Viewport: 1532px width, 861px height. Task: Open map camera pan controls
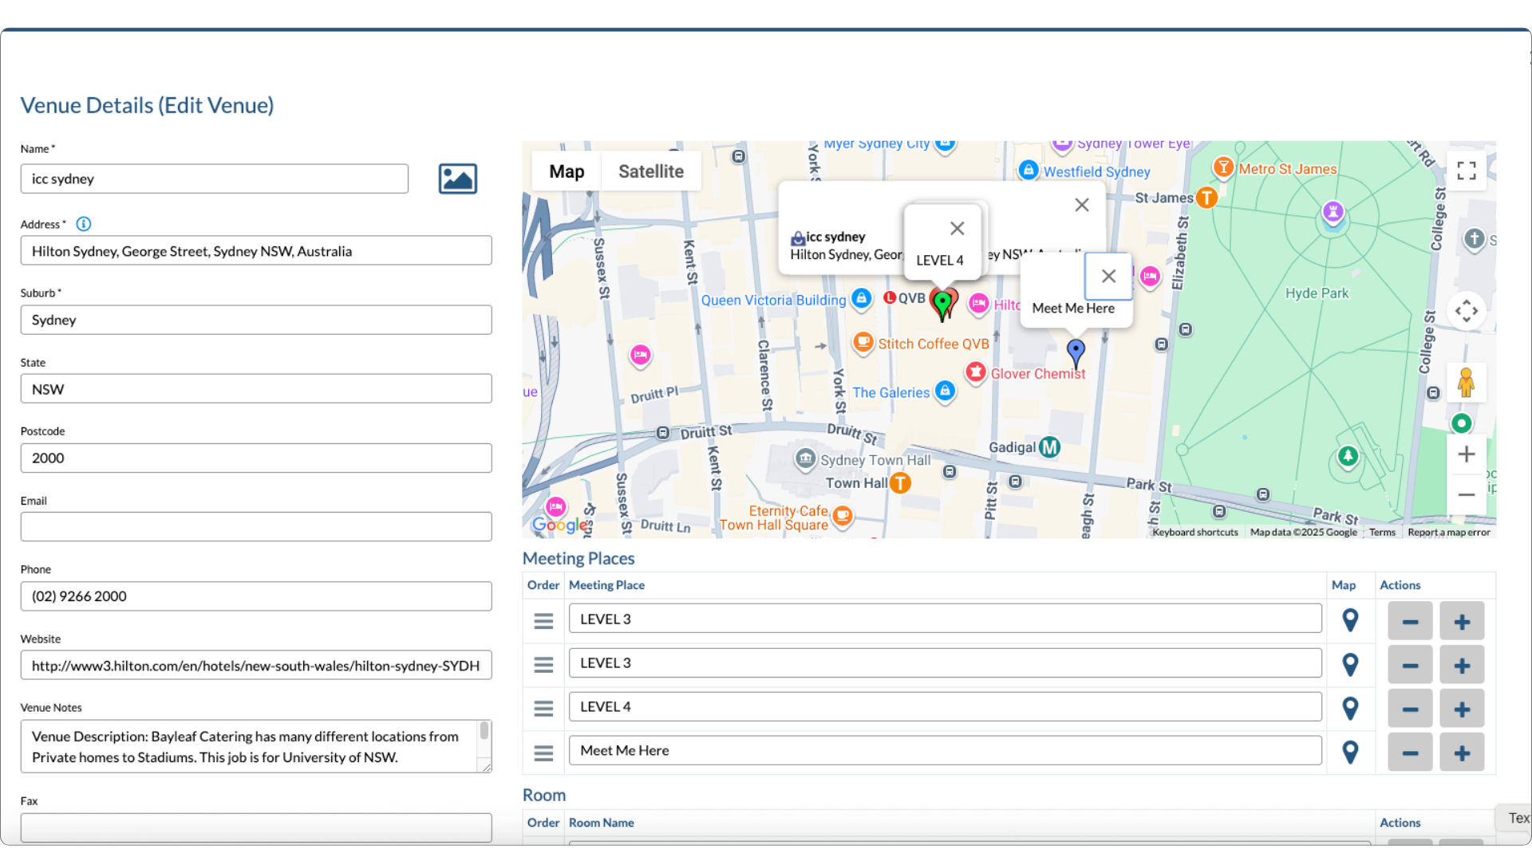(x=1466, y=311)
